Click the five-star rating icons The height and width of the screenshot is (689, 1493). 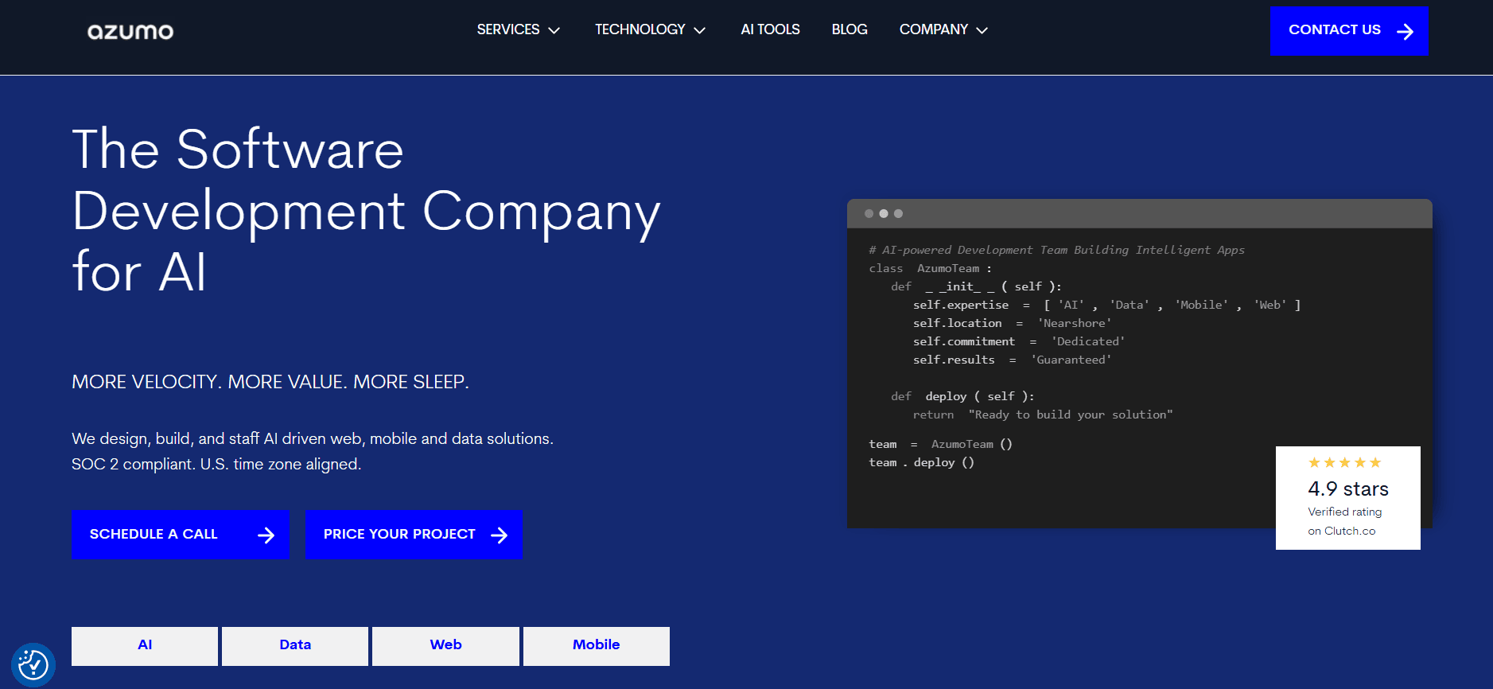(x=1344, y=463)
